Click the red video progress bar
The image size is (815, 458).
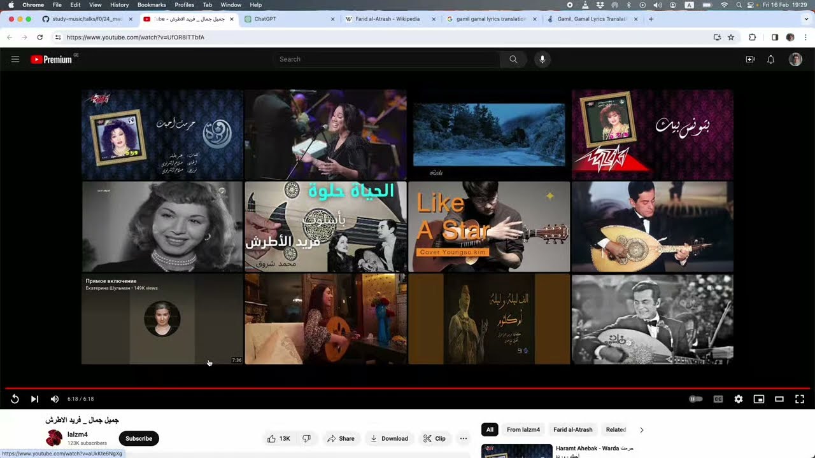[407, 388]
